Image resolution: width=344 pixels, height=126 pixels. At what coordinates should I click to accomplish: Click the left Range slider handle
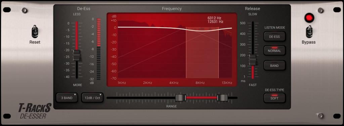(x=181, y=98)
